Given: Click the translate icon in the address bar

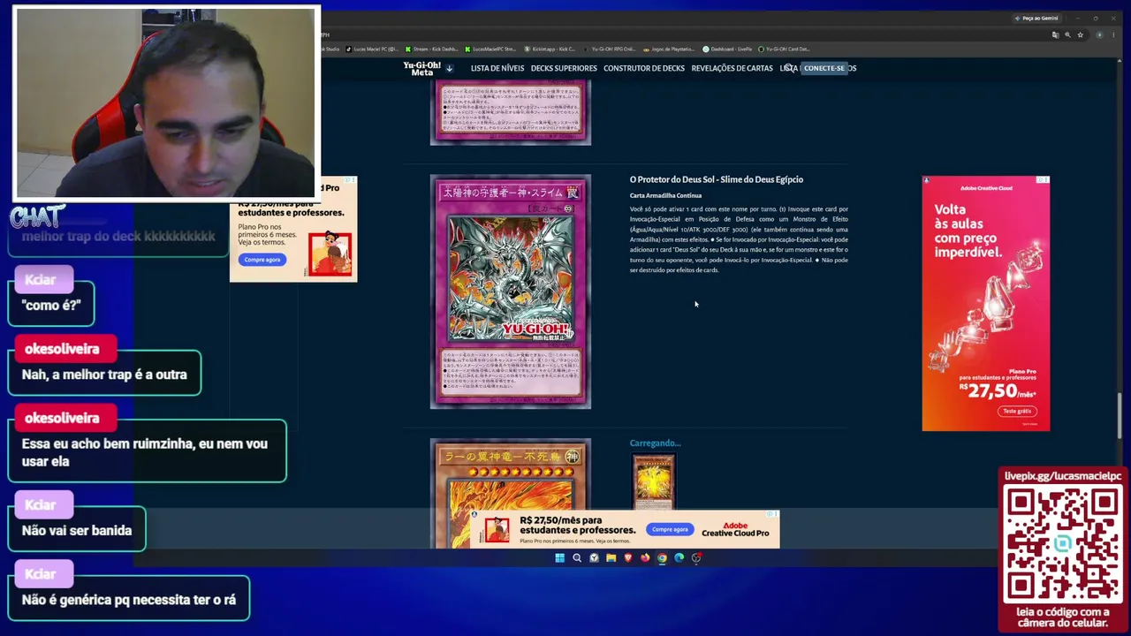Looking at the screenshot, I should (x=1055, y=35).
